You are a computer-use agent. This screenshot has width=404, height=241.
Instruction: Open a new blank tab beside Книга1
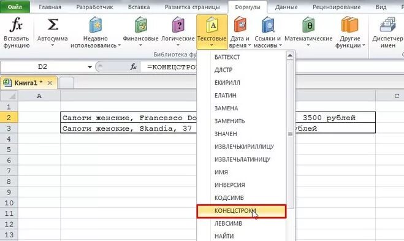[66, 83]
